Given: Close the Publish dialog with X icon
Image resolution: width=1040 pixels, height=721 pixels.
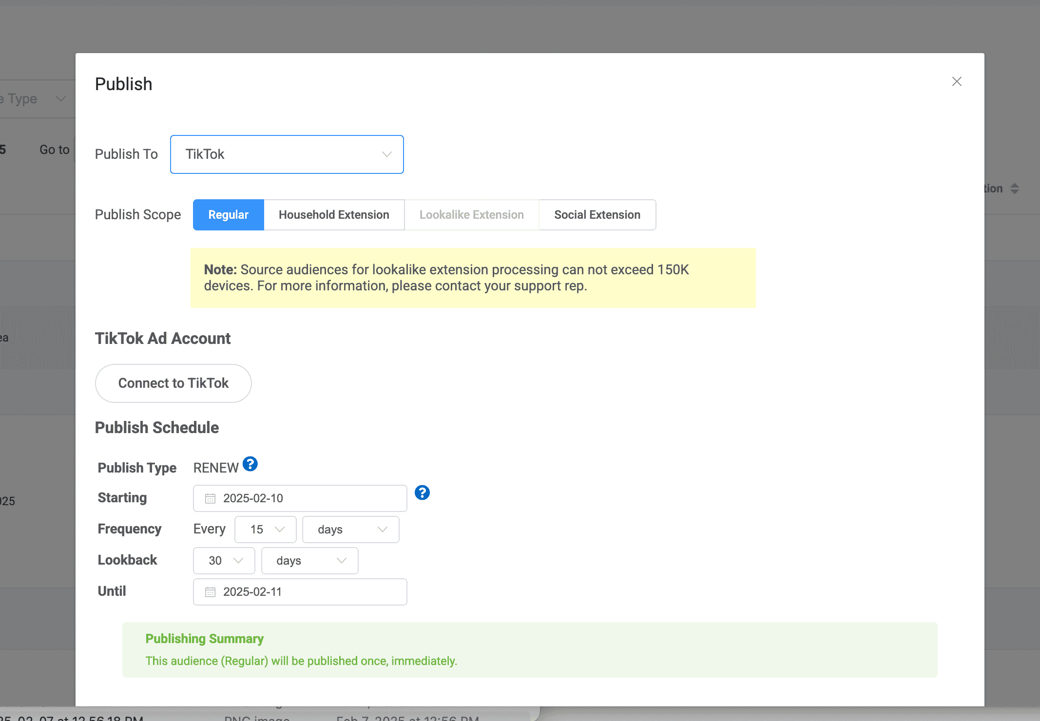Looking at the screenshot, I should point(957,81).
